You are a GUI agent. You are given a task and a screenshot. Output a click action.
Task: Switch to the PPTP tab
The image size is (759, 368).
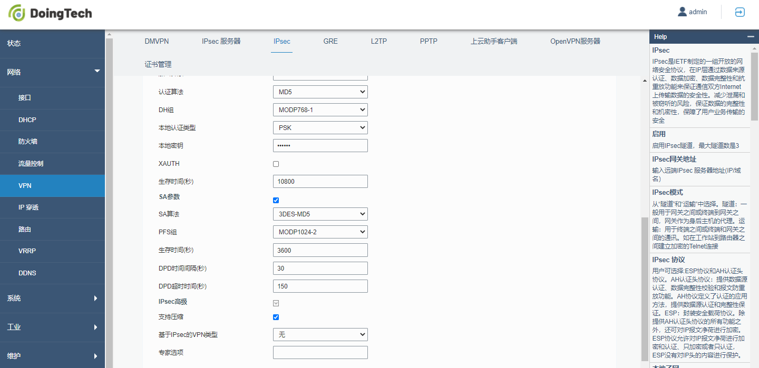(429, 41)
